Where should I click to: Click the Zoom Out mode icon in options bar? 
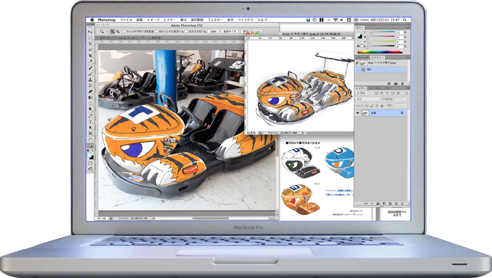pyautogui.click(x=118, y=32)
